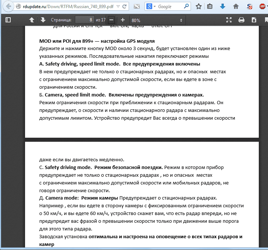This screenshot has height=250, width=268.
Task: Click the bold text 'Режим камеры'
Action: (100, 198)
